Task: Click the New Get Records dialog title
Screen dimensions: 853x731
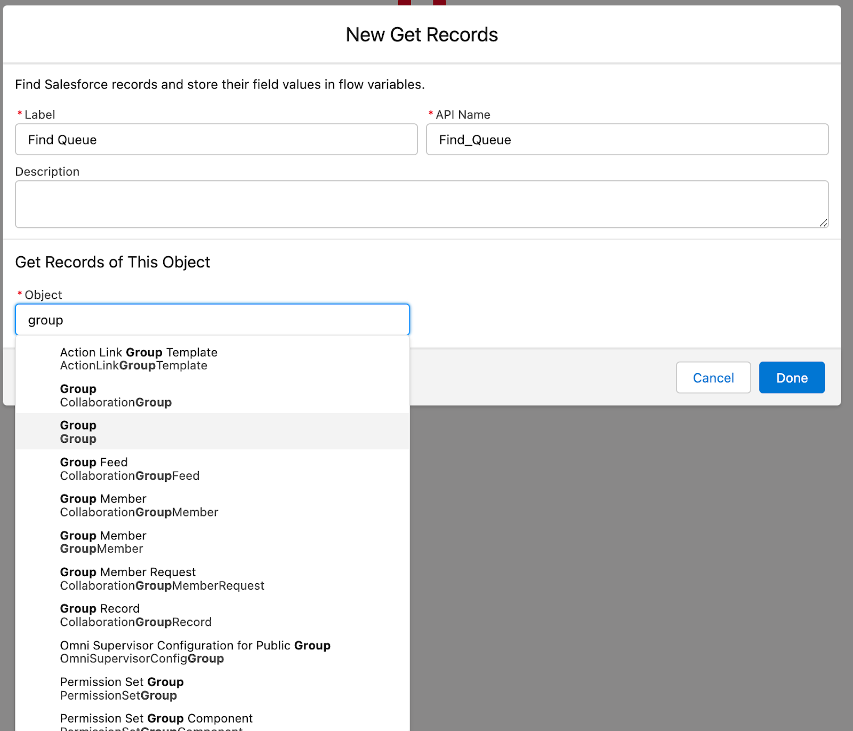Action: pos(421,35)
